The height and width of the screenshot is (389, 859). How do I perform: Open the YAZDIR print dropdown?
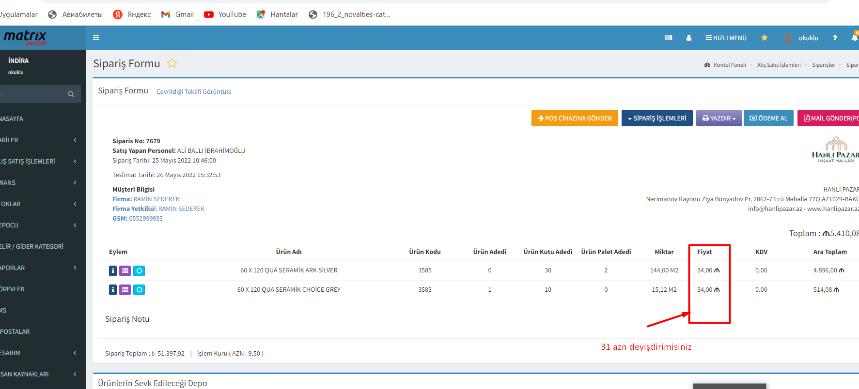[x=718, y=118]
